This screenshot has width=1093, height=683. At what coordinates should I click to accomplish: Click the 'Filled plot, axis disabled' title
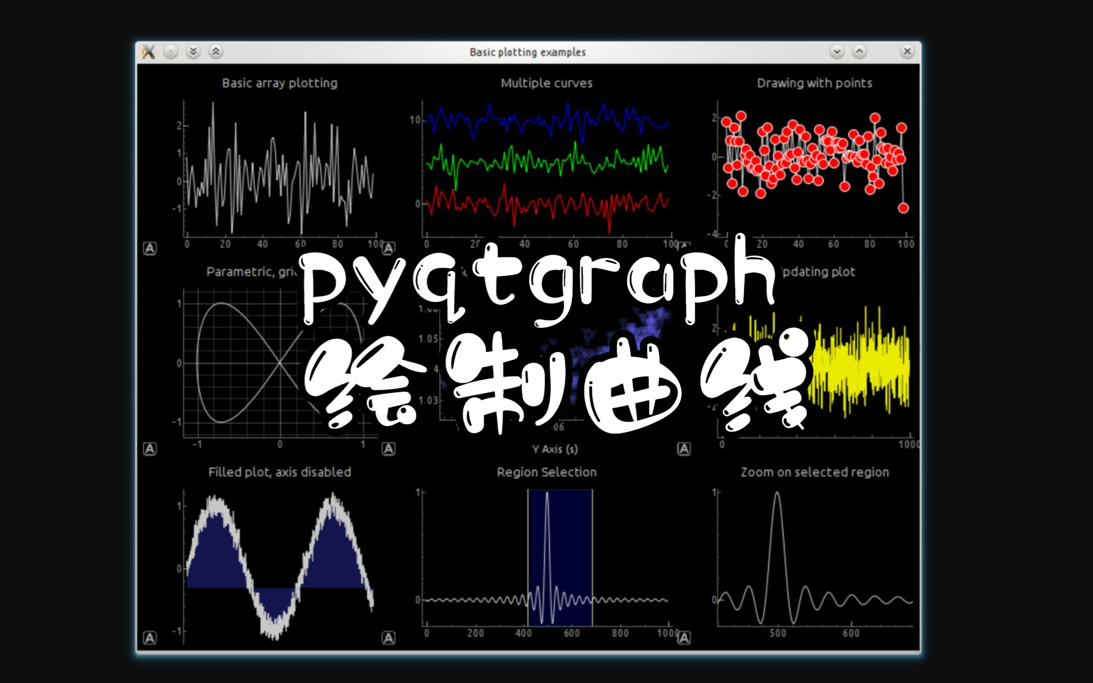280,472
